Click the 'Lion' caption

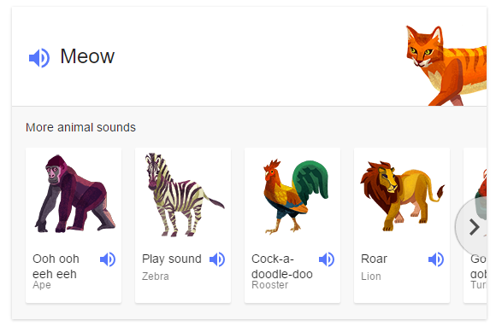pyautogui.click(x=371, y=277)
